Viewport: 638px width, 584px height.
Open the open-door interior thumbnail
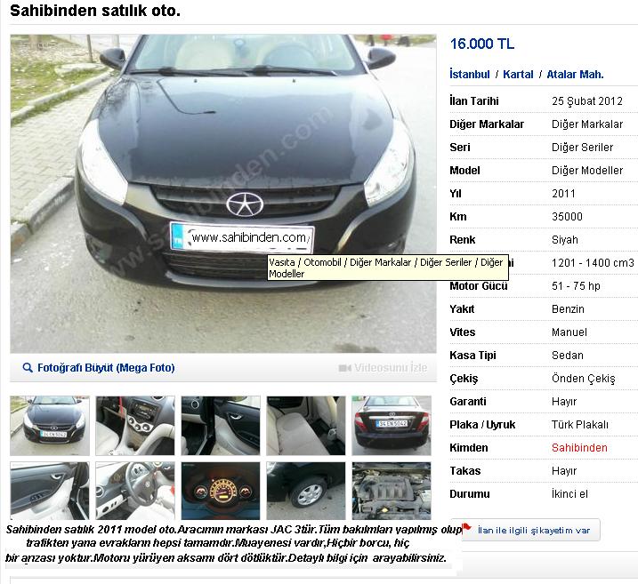pyautogui.click(x=221, y=426)
